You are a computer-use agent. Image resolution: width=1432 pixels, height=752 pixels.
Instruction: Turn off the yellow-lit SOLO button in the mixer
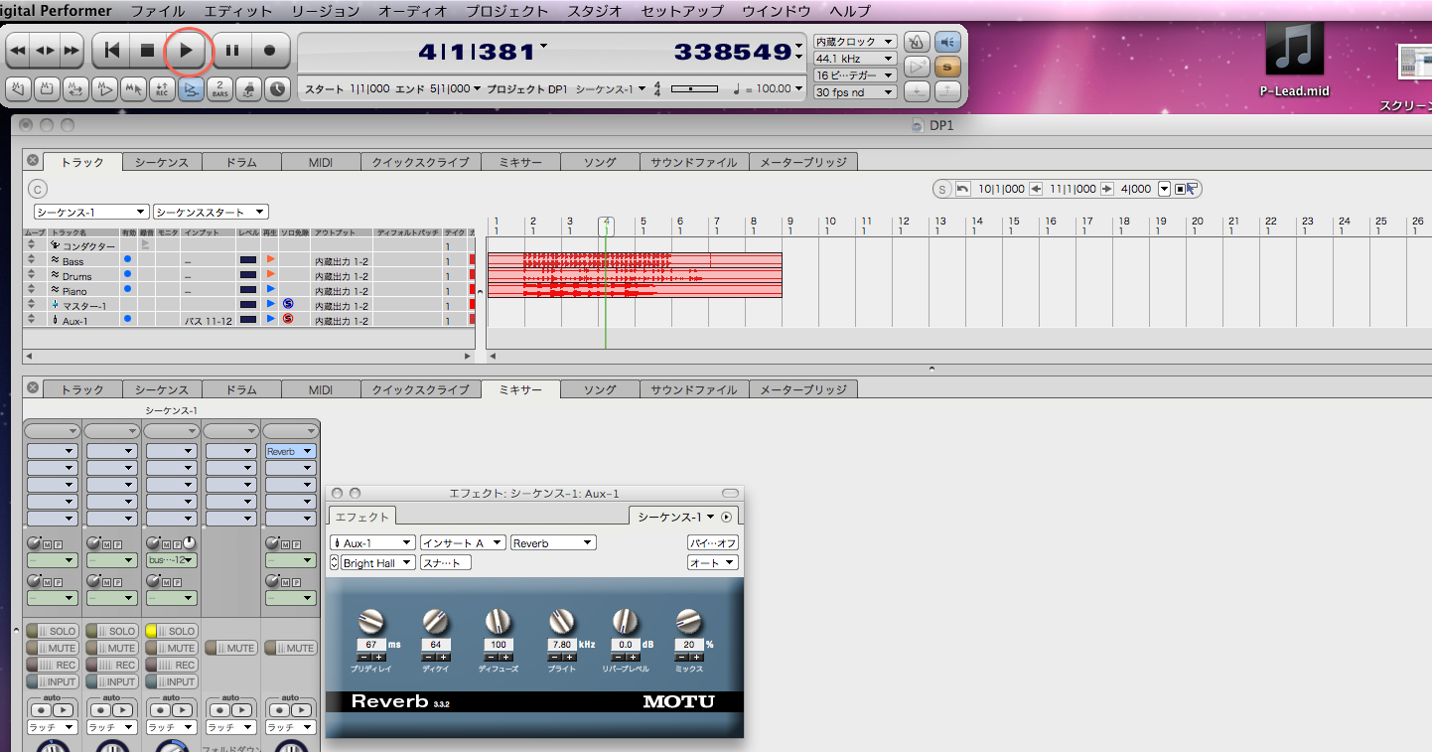pyautogui.click(x=172, y=631)
